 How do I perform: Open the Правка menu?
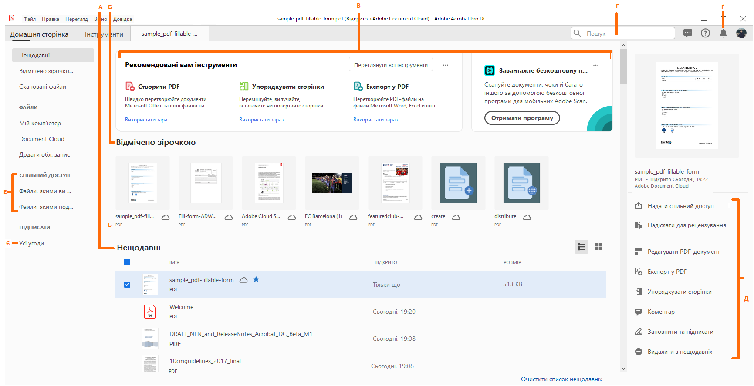point(51,19)
